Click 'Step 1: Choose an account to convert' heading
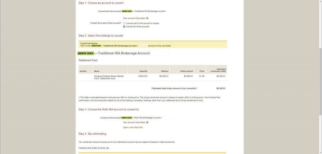Image resolution: width=322 pixels, height=154 pixels. tap(101, 3)
